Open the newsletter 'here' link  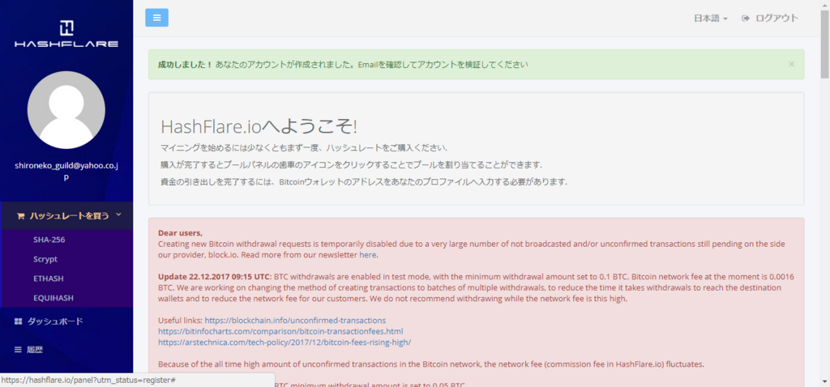tap(367, 255)
